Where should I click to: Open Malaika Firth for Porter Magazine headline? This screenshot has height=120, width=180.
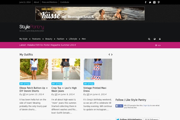[51, 45]
